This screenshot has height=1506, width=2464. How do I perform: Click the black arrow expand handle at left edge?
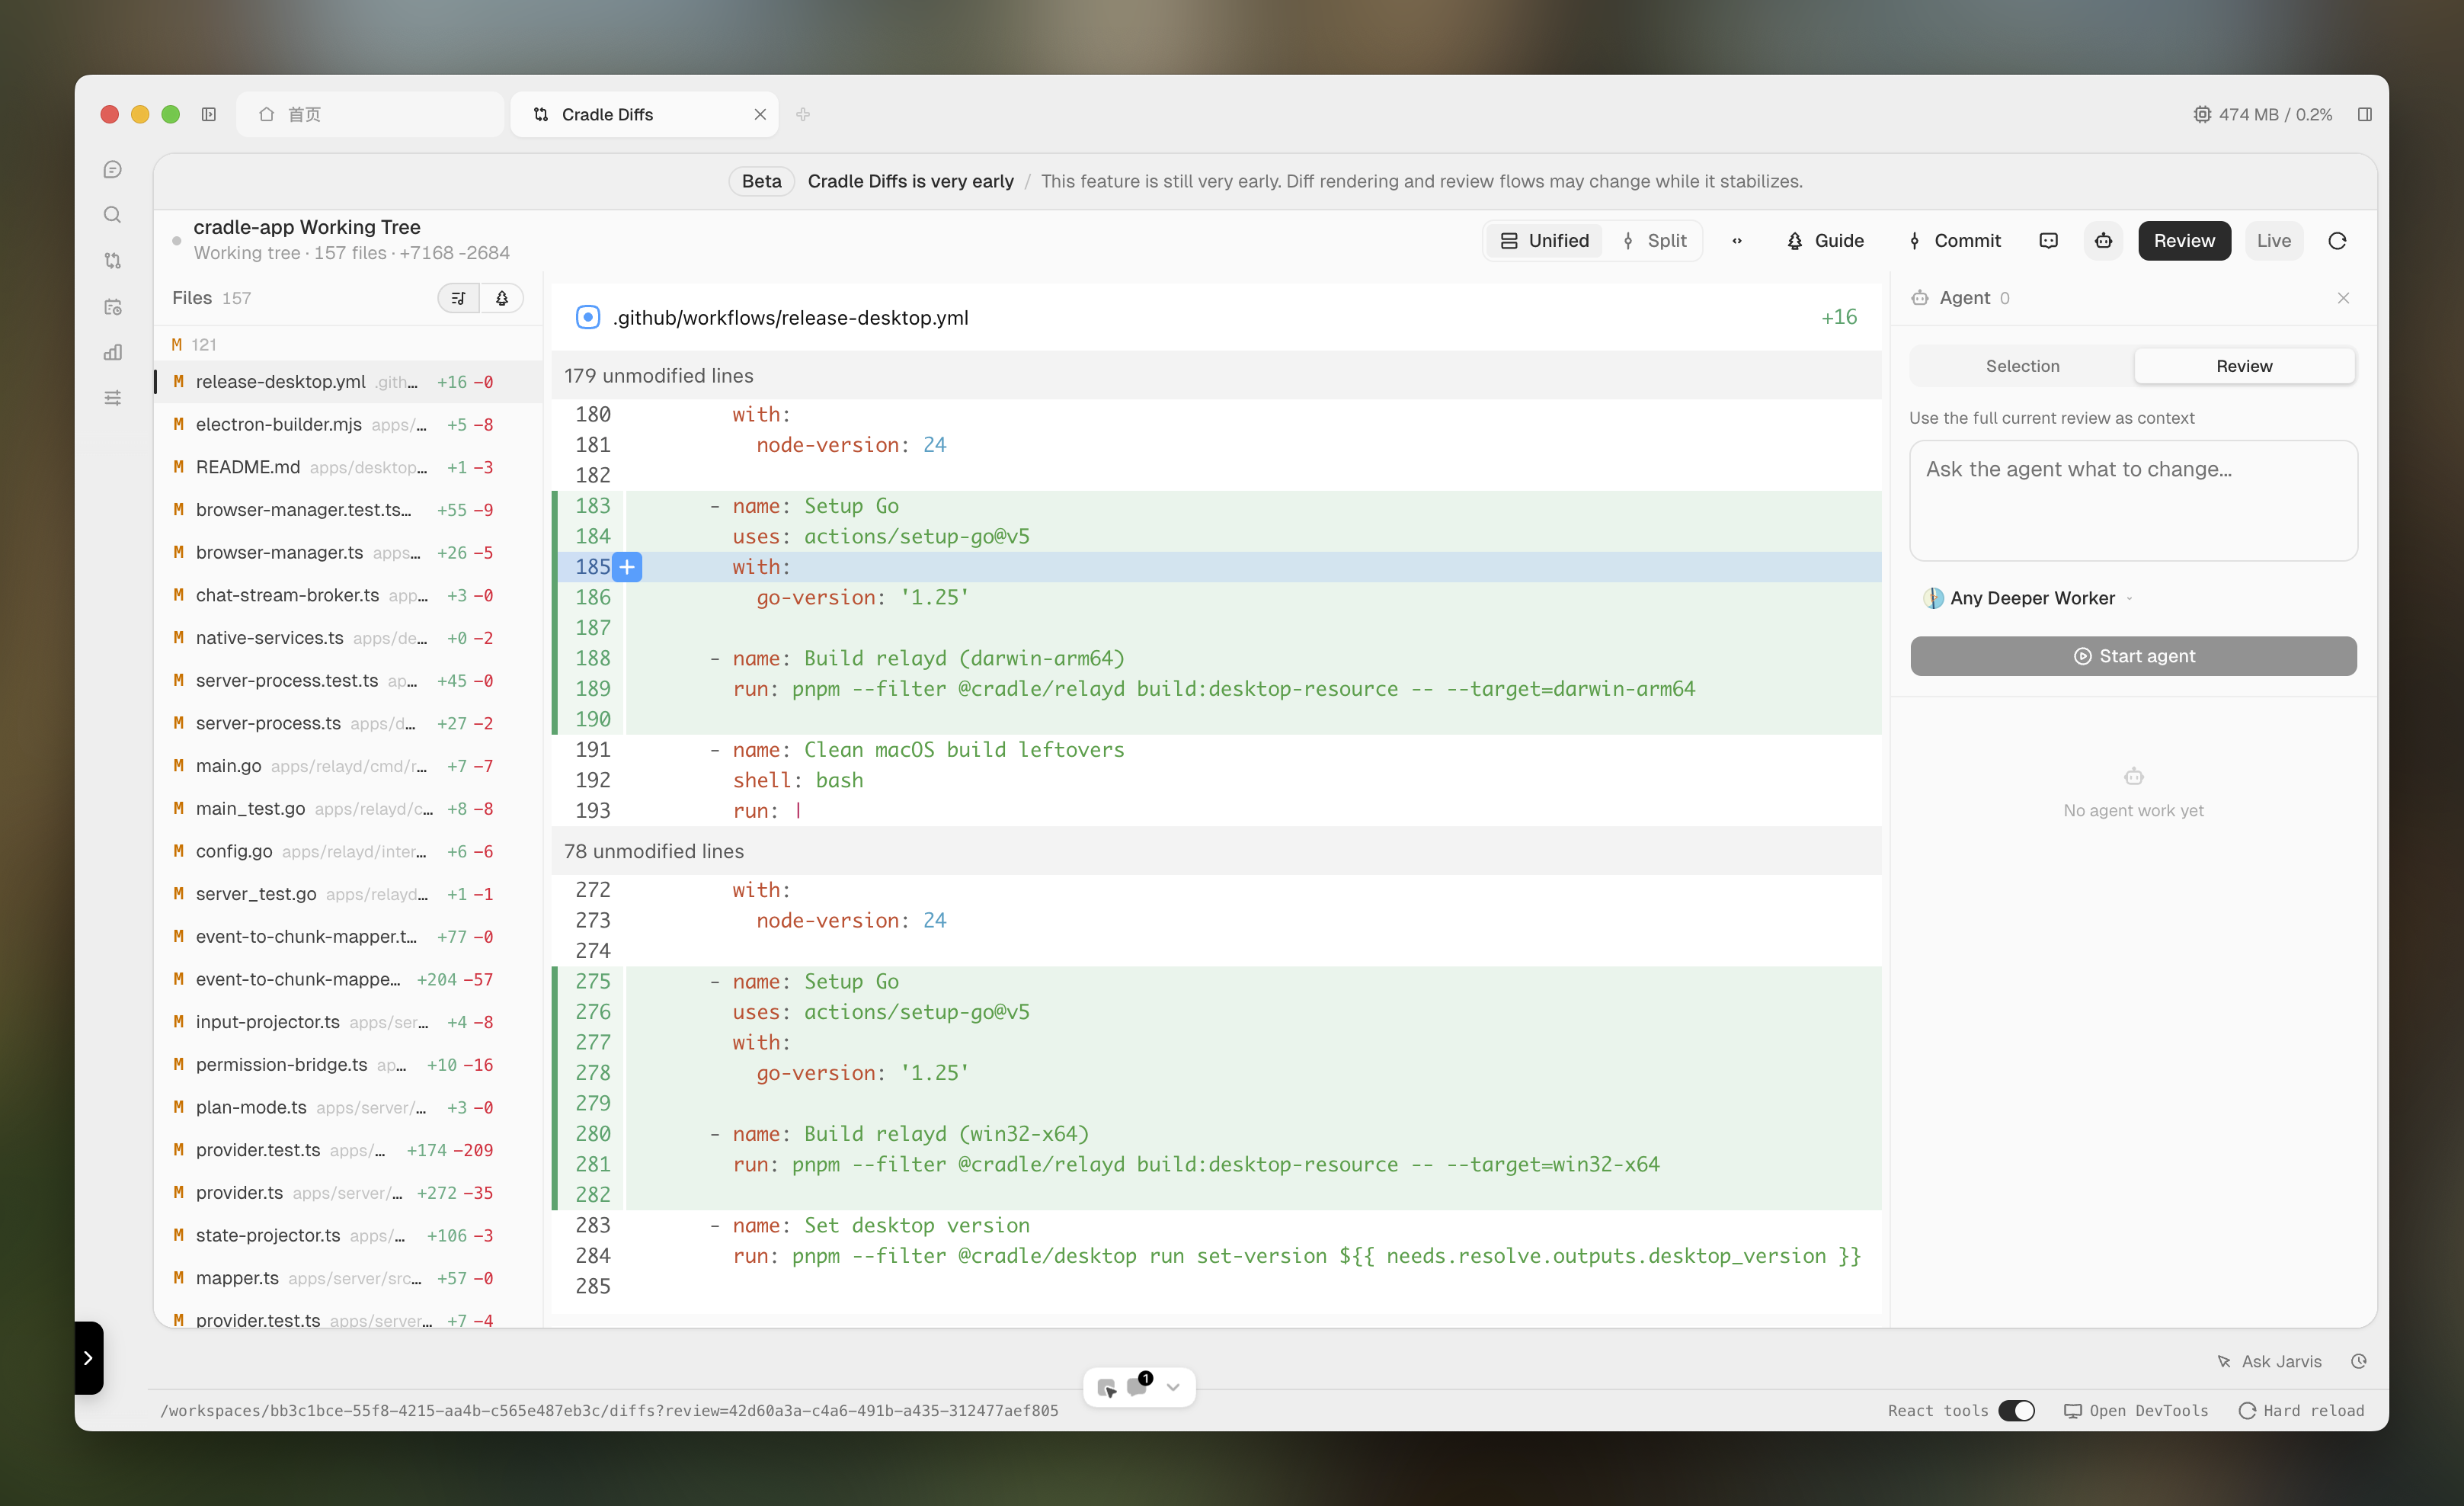coord(89,1357)
